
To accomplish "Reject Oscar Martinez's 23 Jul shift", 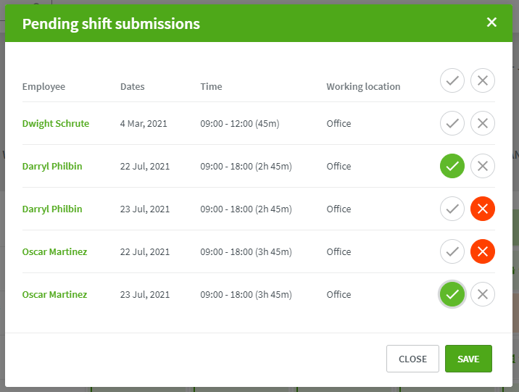I will [483, 294].
